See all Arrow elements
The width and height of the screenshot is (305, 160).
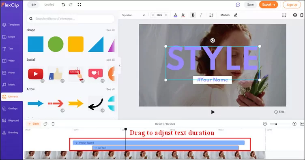coord(110,90)
